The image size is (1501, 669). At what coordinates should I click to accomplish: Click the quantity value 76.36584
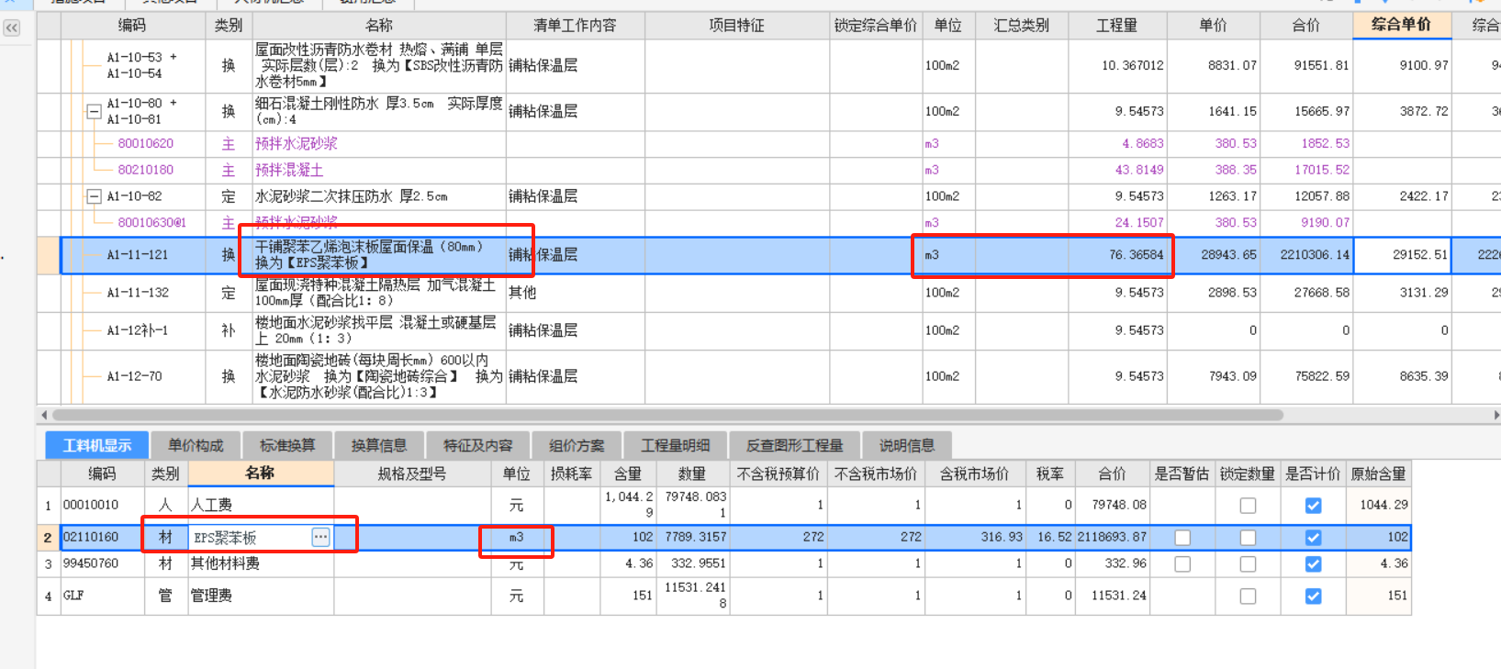pyautogui.click(x=1136, y=255)
